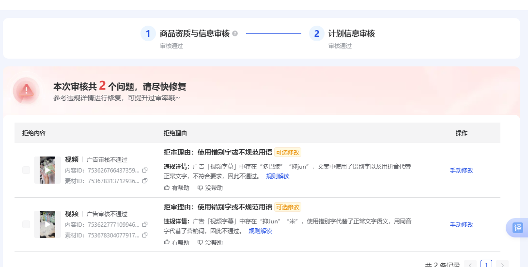
Task: Select the checkbox for video 753622777109946
Action: pyautogui.click(x=26, y=224)
